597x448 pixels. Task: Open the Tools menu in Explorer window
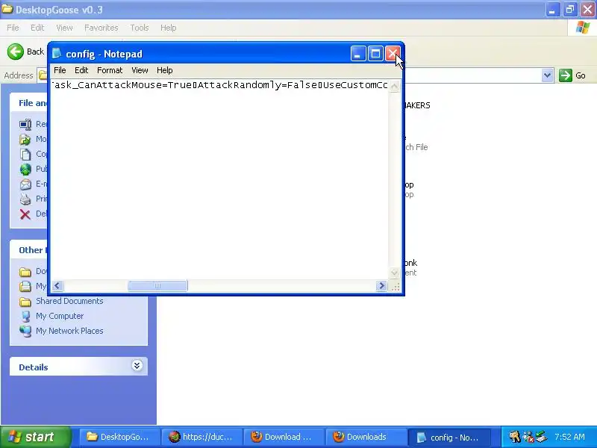pyautogui.click(x=140, y=28)
